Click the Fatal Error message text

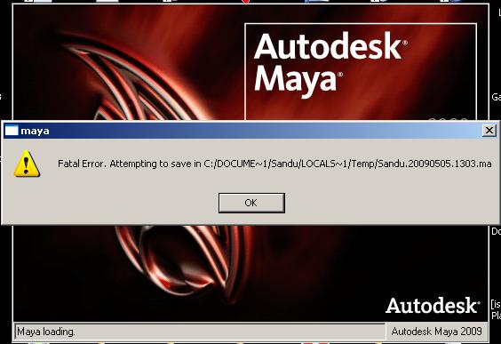click(x=274, y=164)
